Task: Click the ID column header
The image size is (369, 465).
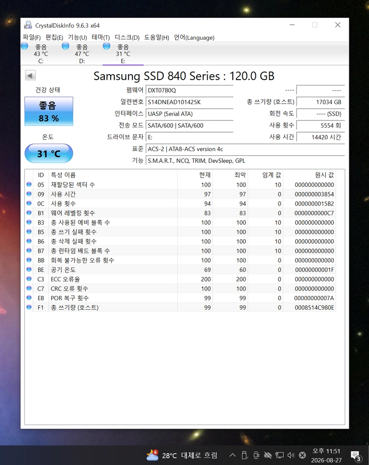Action: pos(41,175)
